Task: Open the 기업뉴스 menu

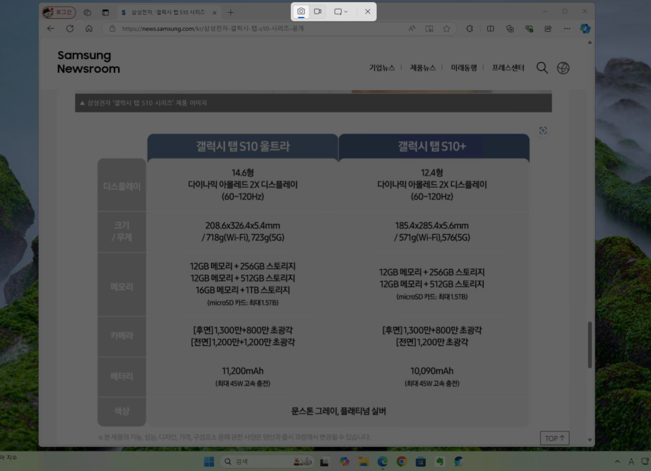Action: tap(382, 67)
